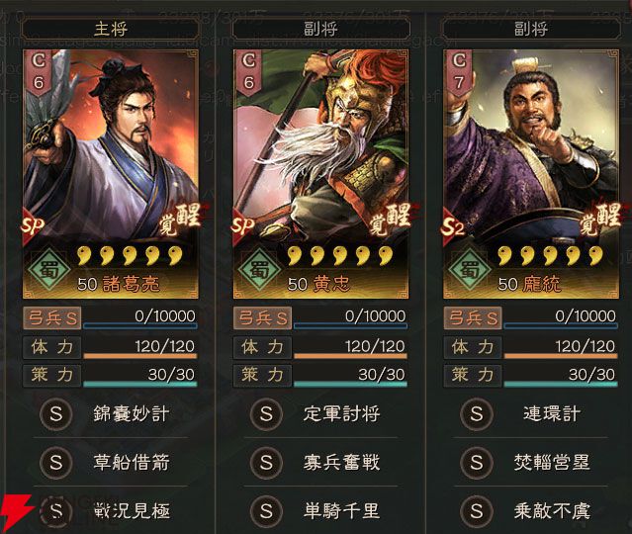Click the S2 badge on 龐統's card
632x534 pixels.
[454, 226]
